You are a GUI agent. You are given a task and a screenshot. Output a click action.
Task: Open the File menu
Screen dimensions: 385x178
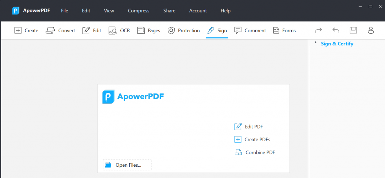[x=65, y=11]
